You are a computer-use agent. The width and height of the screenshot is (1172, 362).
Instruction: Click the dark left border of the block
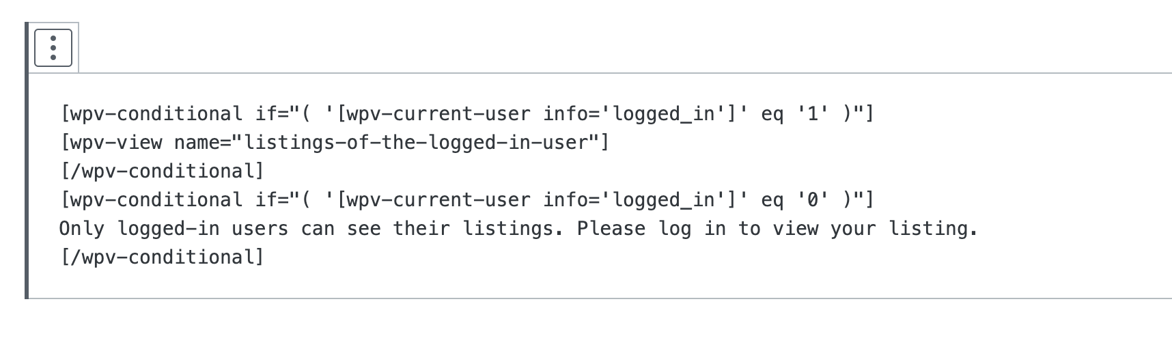[x=27, y=161]
